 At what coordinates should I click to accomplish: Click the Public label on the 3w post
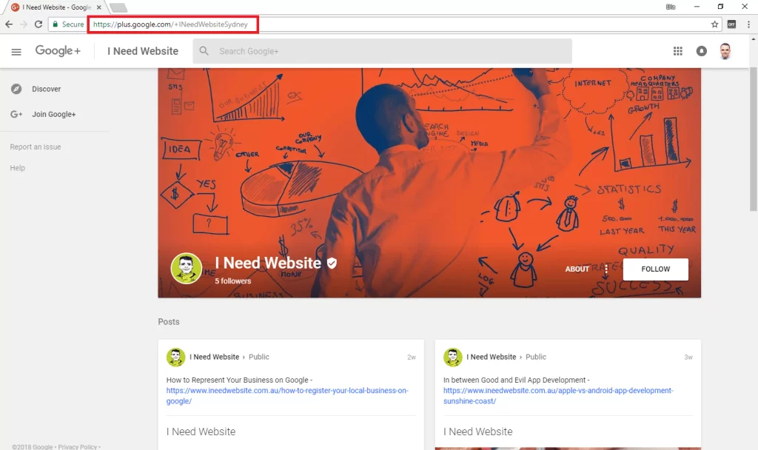(536, 357)
